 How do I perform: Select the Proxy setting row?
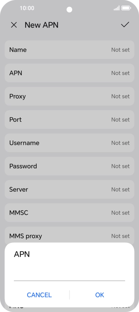click(69, 96)
